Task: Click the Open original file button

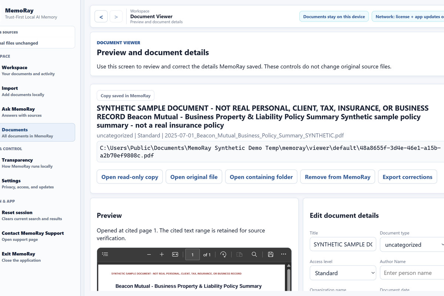Action: tap(194, 177)
